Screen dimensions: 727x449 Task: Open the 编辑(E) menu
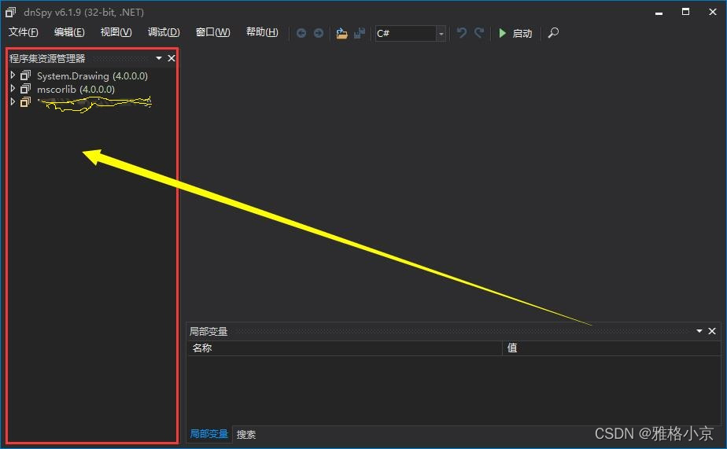click(x=69, y=32)
